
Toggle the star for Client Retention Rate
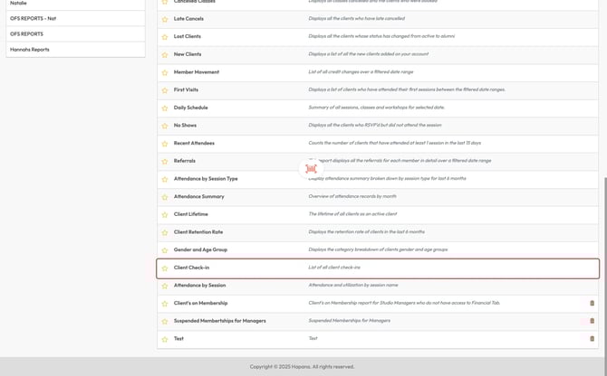click(x=165, y=232)
